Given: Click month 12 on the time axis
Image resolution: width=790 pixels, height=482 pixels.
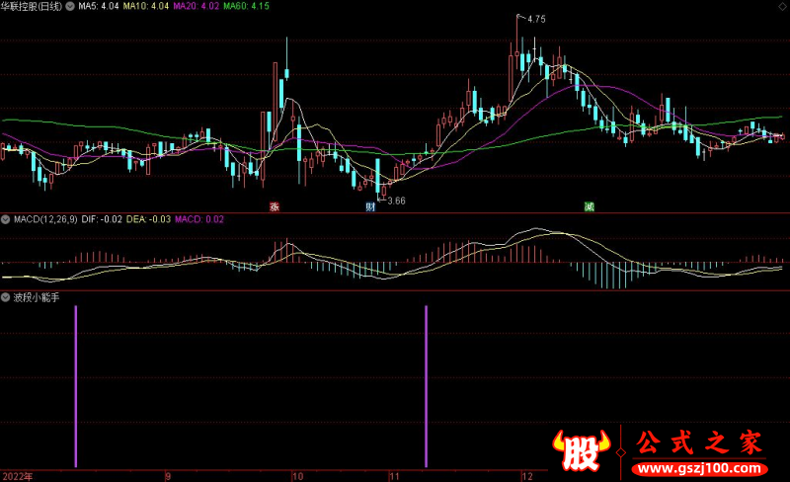Looking at the screenshot, I should (x=527, y=475).
